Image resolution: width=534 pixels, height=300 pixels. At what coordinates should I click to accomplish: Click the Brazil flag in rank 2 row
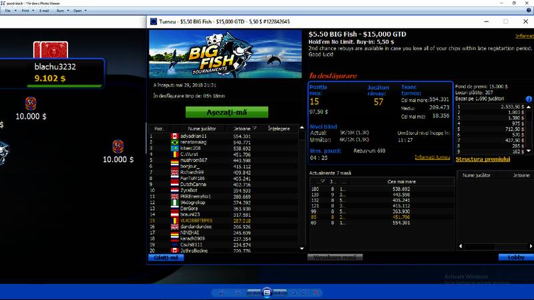point(175,142)
